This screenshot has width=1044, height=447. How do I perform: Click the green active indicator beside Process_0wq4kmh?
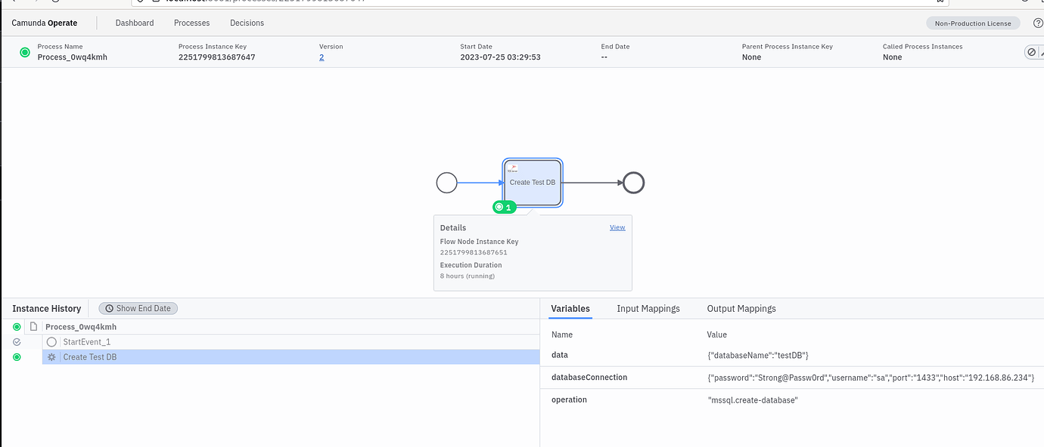[x=16, y=326]
